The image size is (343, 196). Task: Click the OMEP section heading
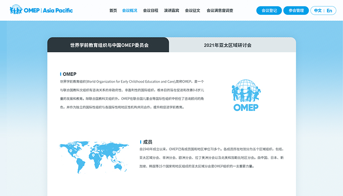tap(69, 74)
